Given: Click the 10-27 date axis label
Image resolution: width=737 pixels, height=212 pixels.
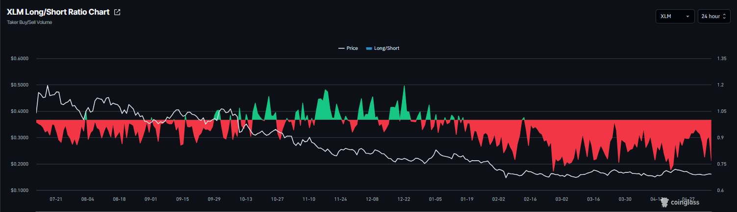Looking at the screenshot, I should coord(277,199).
